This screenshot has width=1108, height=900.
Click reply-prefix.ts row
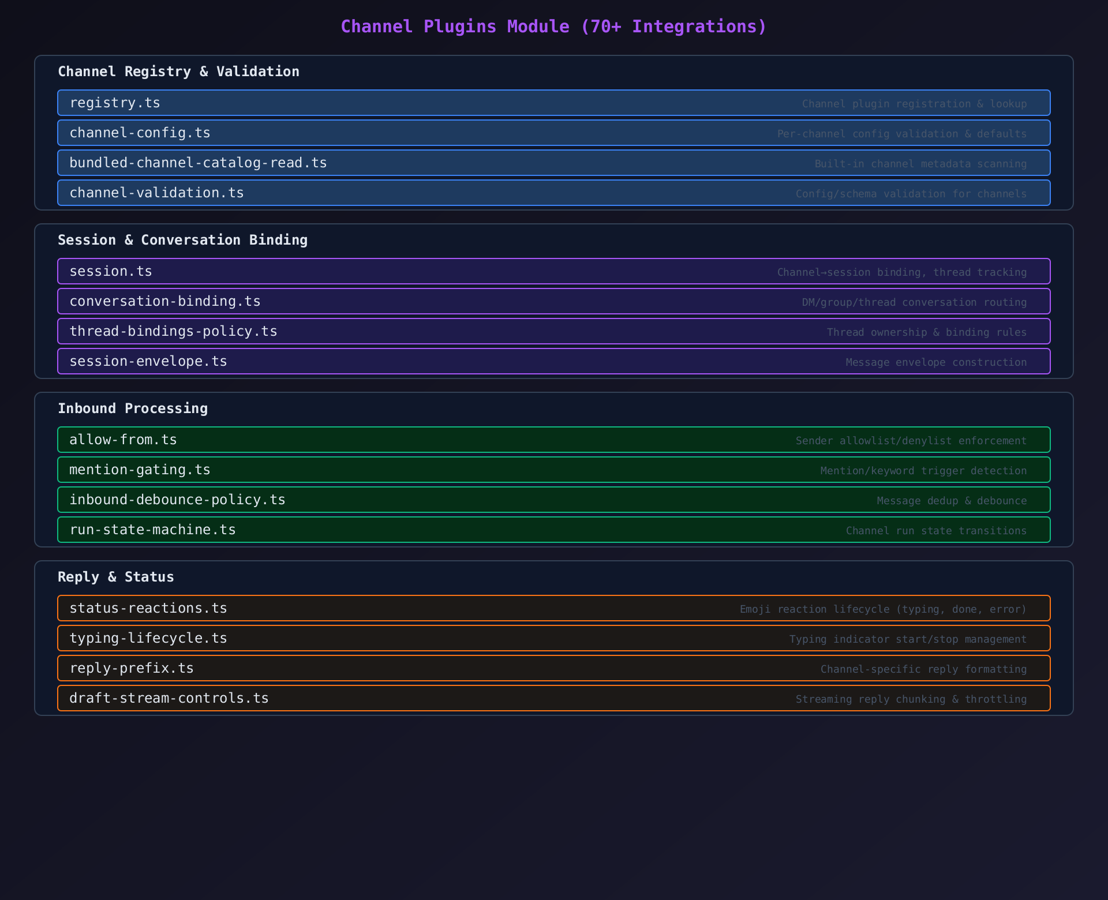[553, 668]
